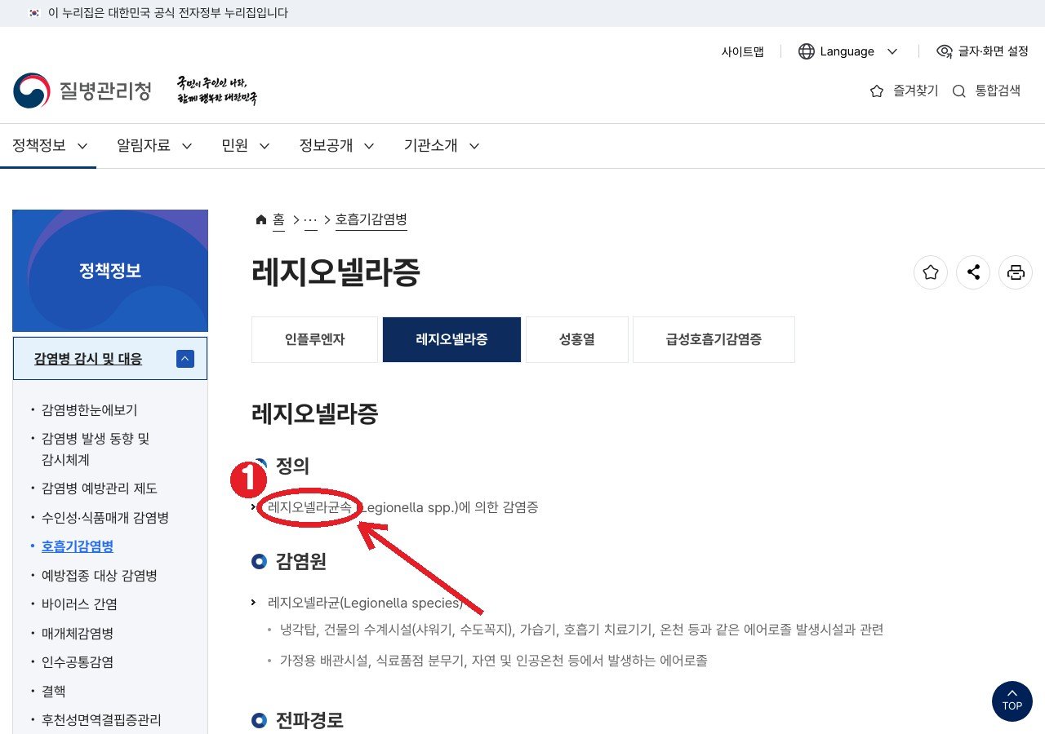Collapse 감염병 감시 및 대응 section
The height and width of the screenshot is (734, 1045).
click(x=185, y=359)
